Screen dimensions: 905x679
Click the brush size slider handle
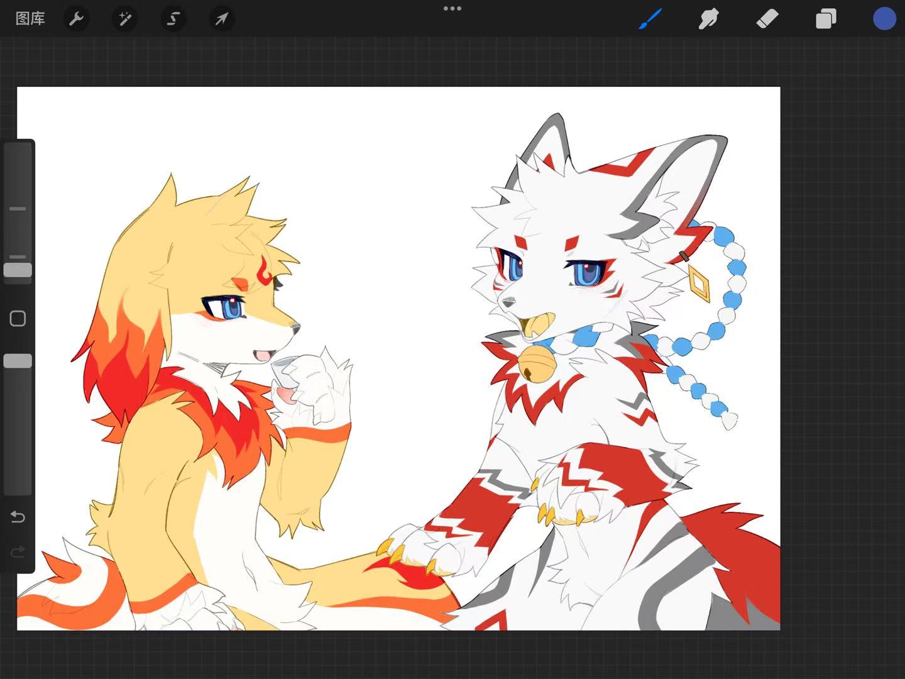(18, 270)
